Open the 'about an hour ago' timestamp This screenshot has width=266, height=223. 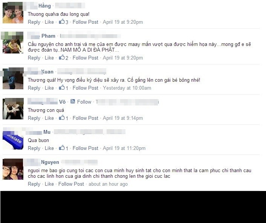click(108, 184)
